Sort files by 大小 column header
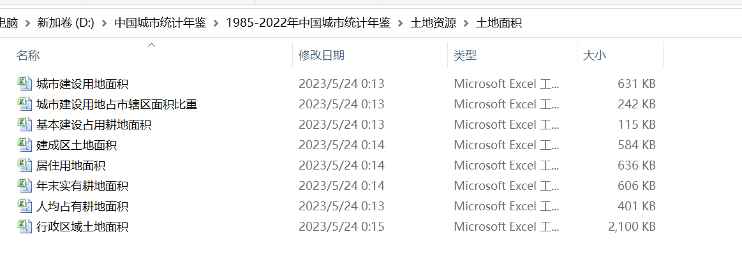742x276 pixels. (595, 55)
